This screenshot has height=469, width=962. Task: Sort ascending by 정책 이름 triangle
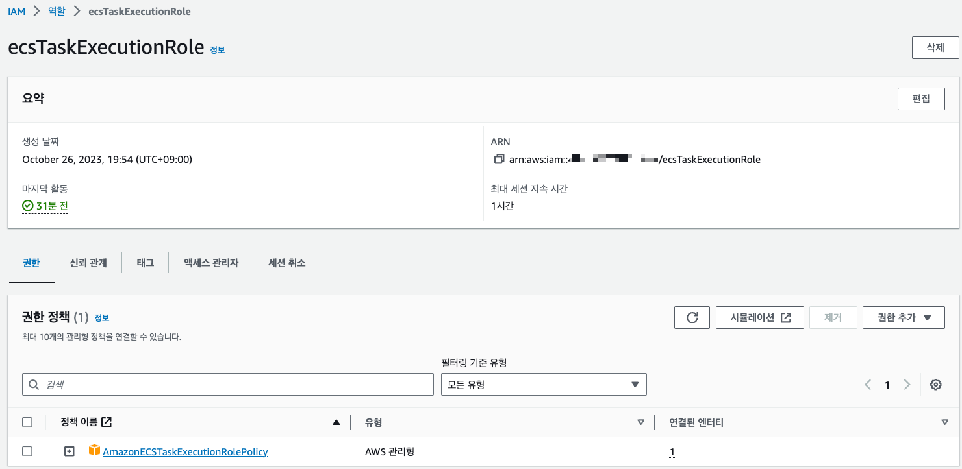336,422
